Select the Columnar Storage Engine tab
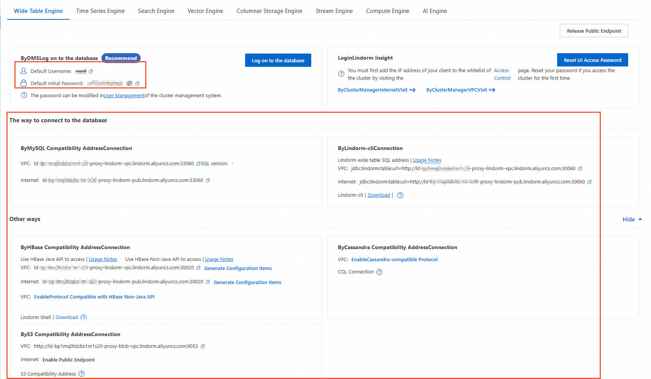 pos(269,11)
